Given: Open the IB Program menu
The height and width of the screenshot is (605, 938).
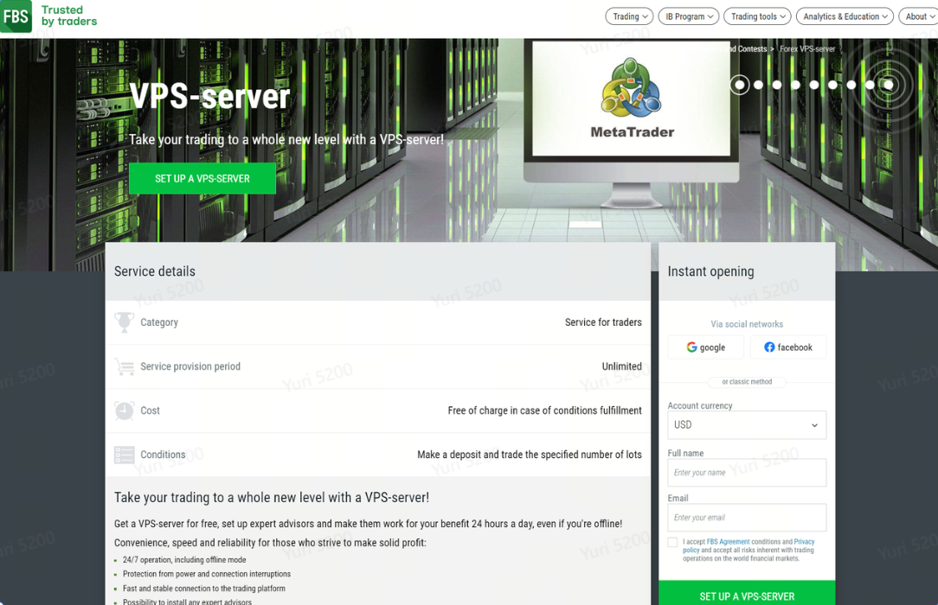Looking at the screenshot, I should pyautogui.click(x=689, y=16).
